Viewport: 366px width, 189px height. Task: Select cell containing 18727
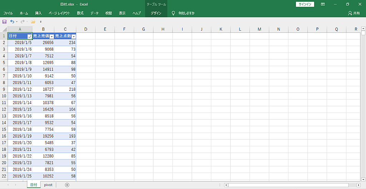click(43, 90)
